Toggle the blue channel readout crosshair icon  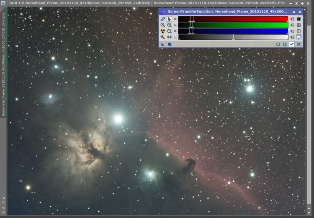(x=299, y=31)
